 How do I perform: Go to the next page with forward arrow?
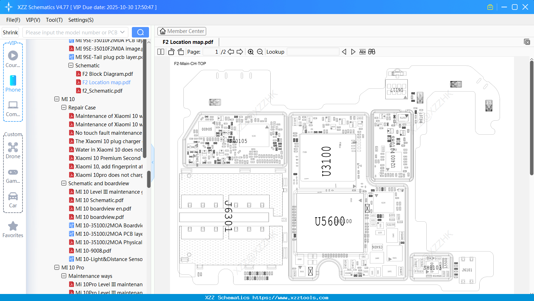click(x=240, y=52)
